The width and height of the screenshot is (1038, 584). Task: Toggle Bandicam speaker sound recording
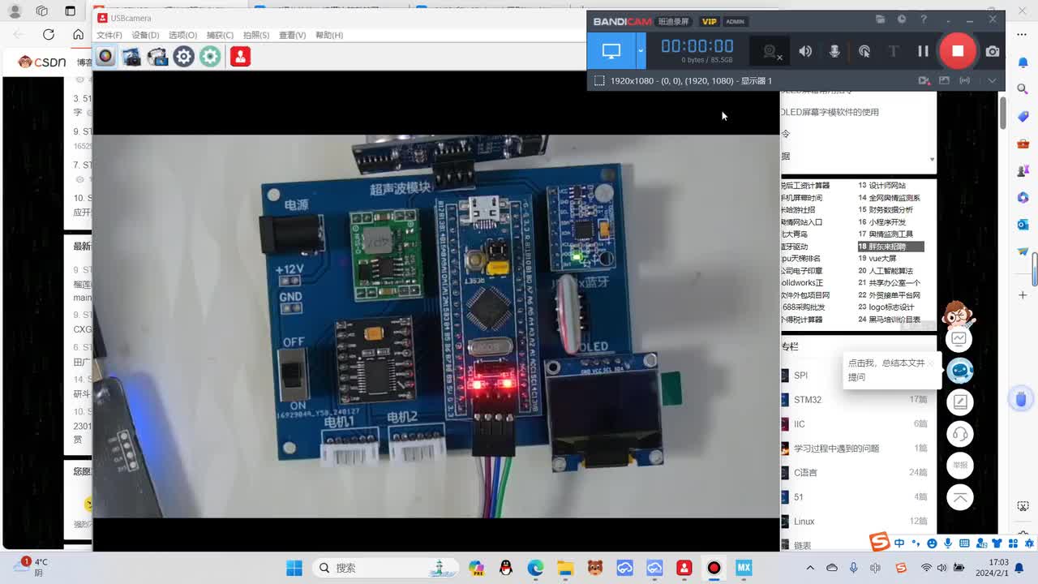(805, 51)
